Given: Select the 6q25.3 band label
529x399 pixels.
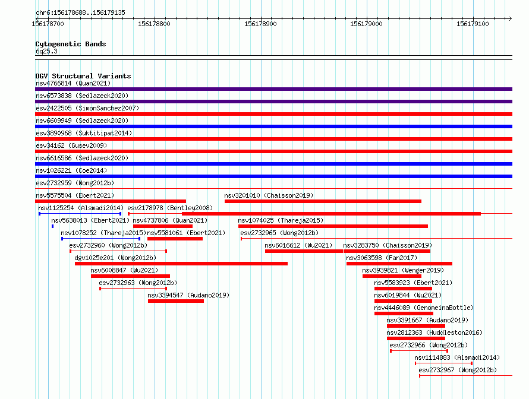Looking at the screenshot, I should (x=46, y=51).
